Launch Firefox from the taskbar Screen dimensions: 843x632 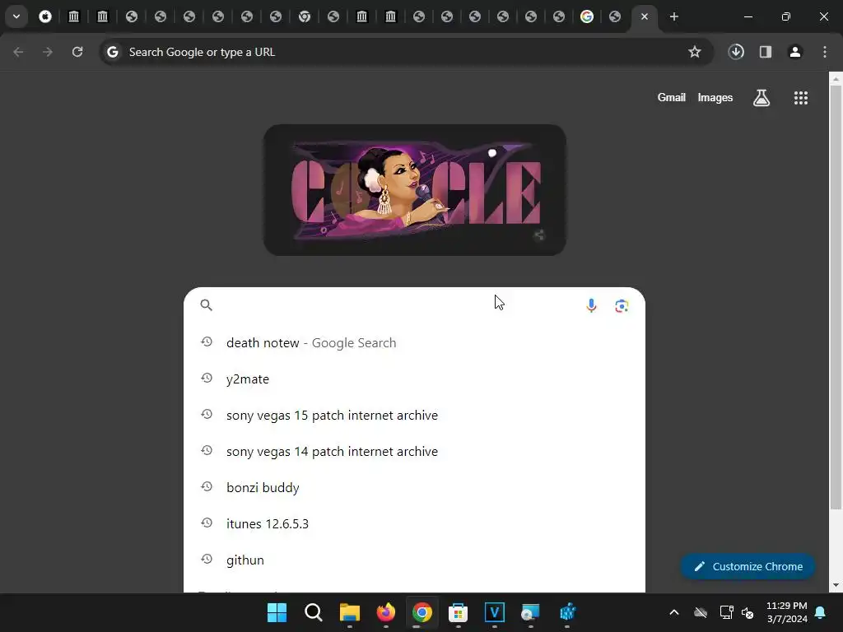click(x=385, y=612)
